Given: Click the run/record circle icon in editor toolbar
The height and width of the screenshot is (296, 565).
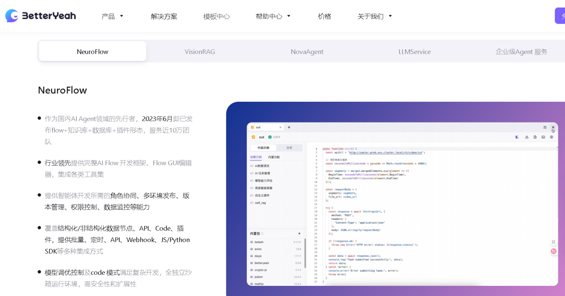Looking at the screenshot, I should (x=552, y=137).
